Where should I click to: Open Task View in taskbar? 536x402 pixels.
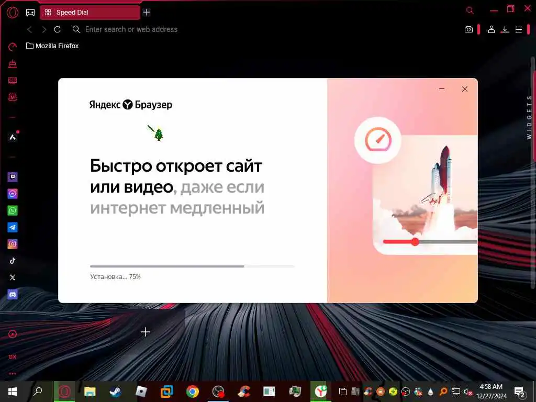(x=342, y=392)
